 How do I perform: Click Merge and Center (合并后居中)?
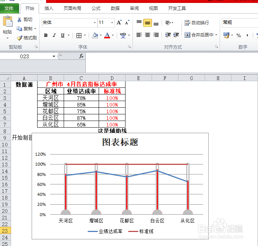[199, 35]
